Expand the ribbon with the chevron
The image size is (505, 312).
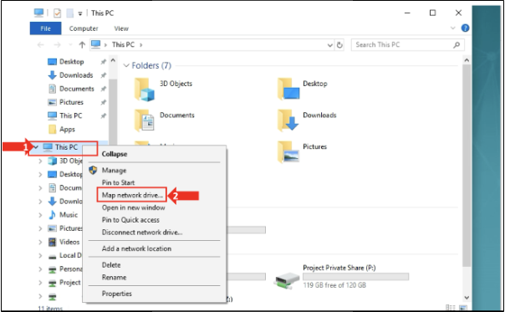coord(452,28)
